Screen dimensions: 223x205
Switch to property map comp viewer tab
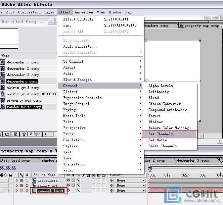pos(200,26)
